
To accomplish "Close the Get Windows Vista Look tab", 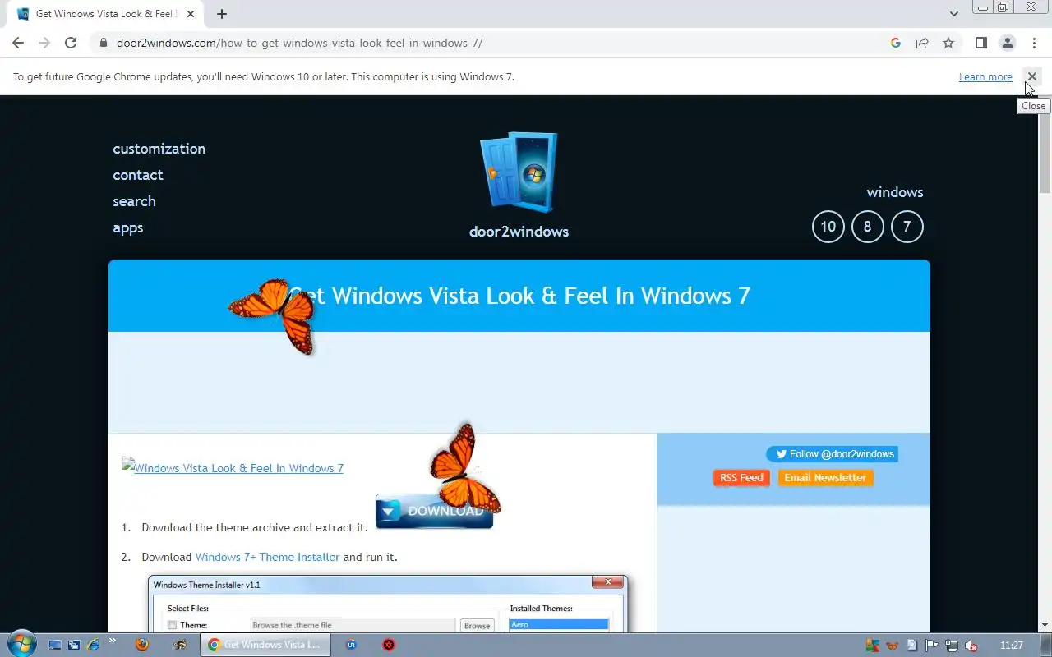I will click(191, 14).
